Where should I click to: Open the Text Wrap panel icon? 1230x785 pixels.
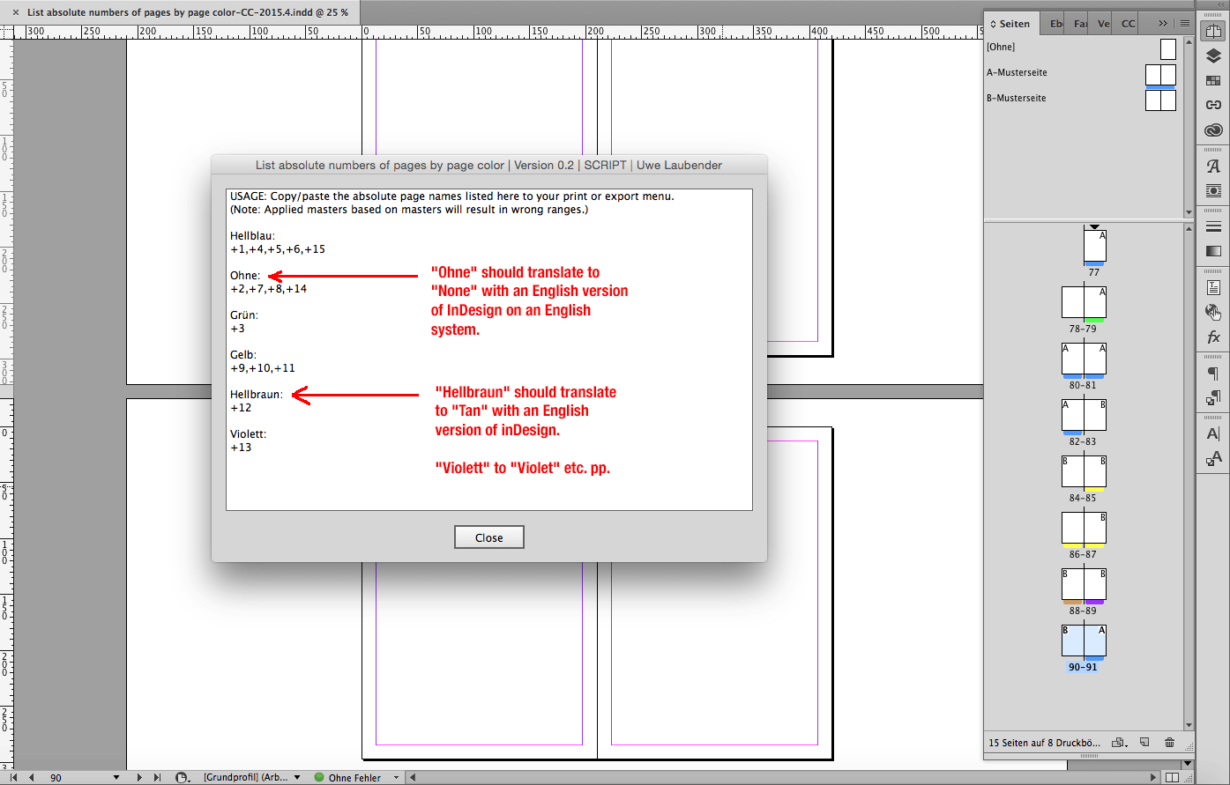[1213, 190]
